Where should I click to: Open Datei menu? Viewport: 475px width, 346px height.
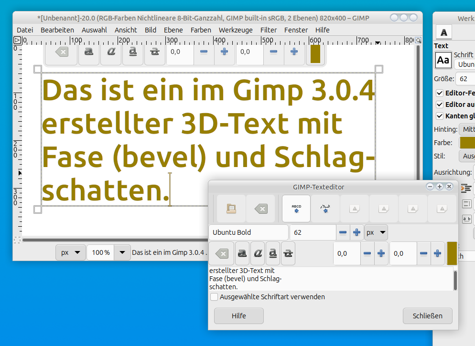point(25,30)
